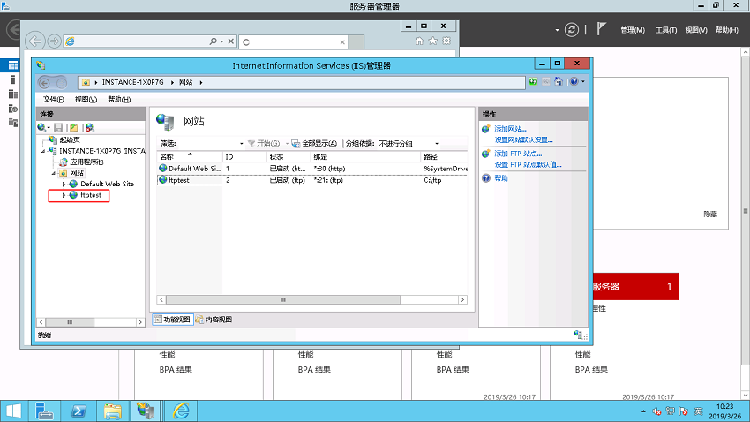Click the IIS Manager back navigation arrow

coord(44,83)
